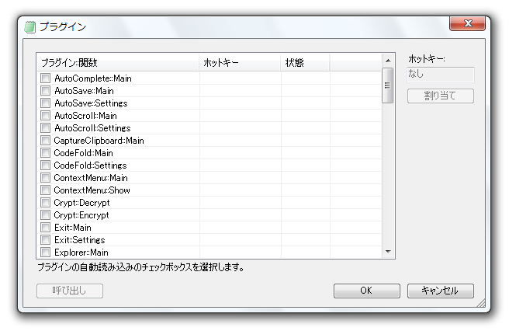Select the Exit::Main row text

[73, 228]
